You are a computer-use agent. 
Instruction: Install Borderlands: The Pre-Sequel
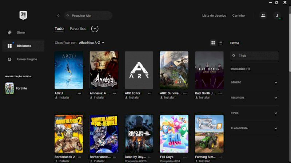(97, 161)
